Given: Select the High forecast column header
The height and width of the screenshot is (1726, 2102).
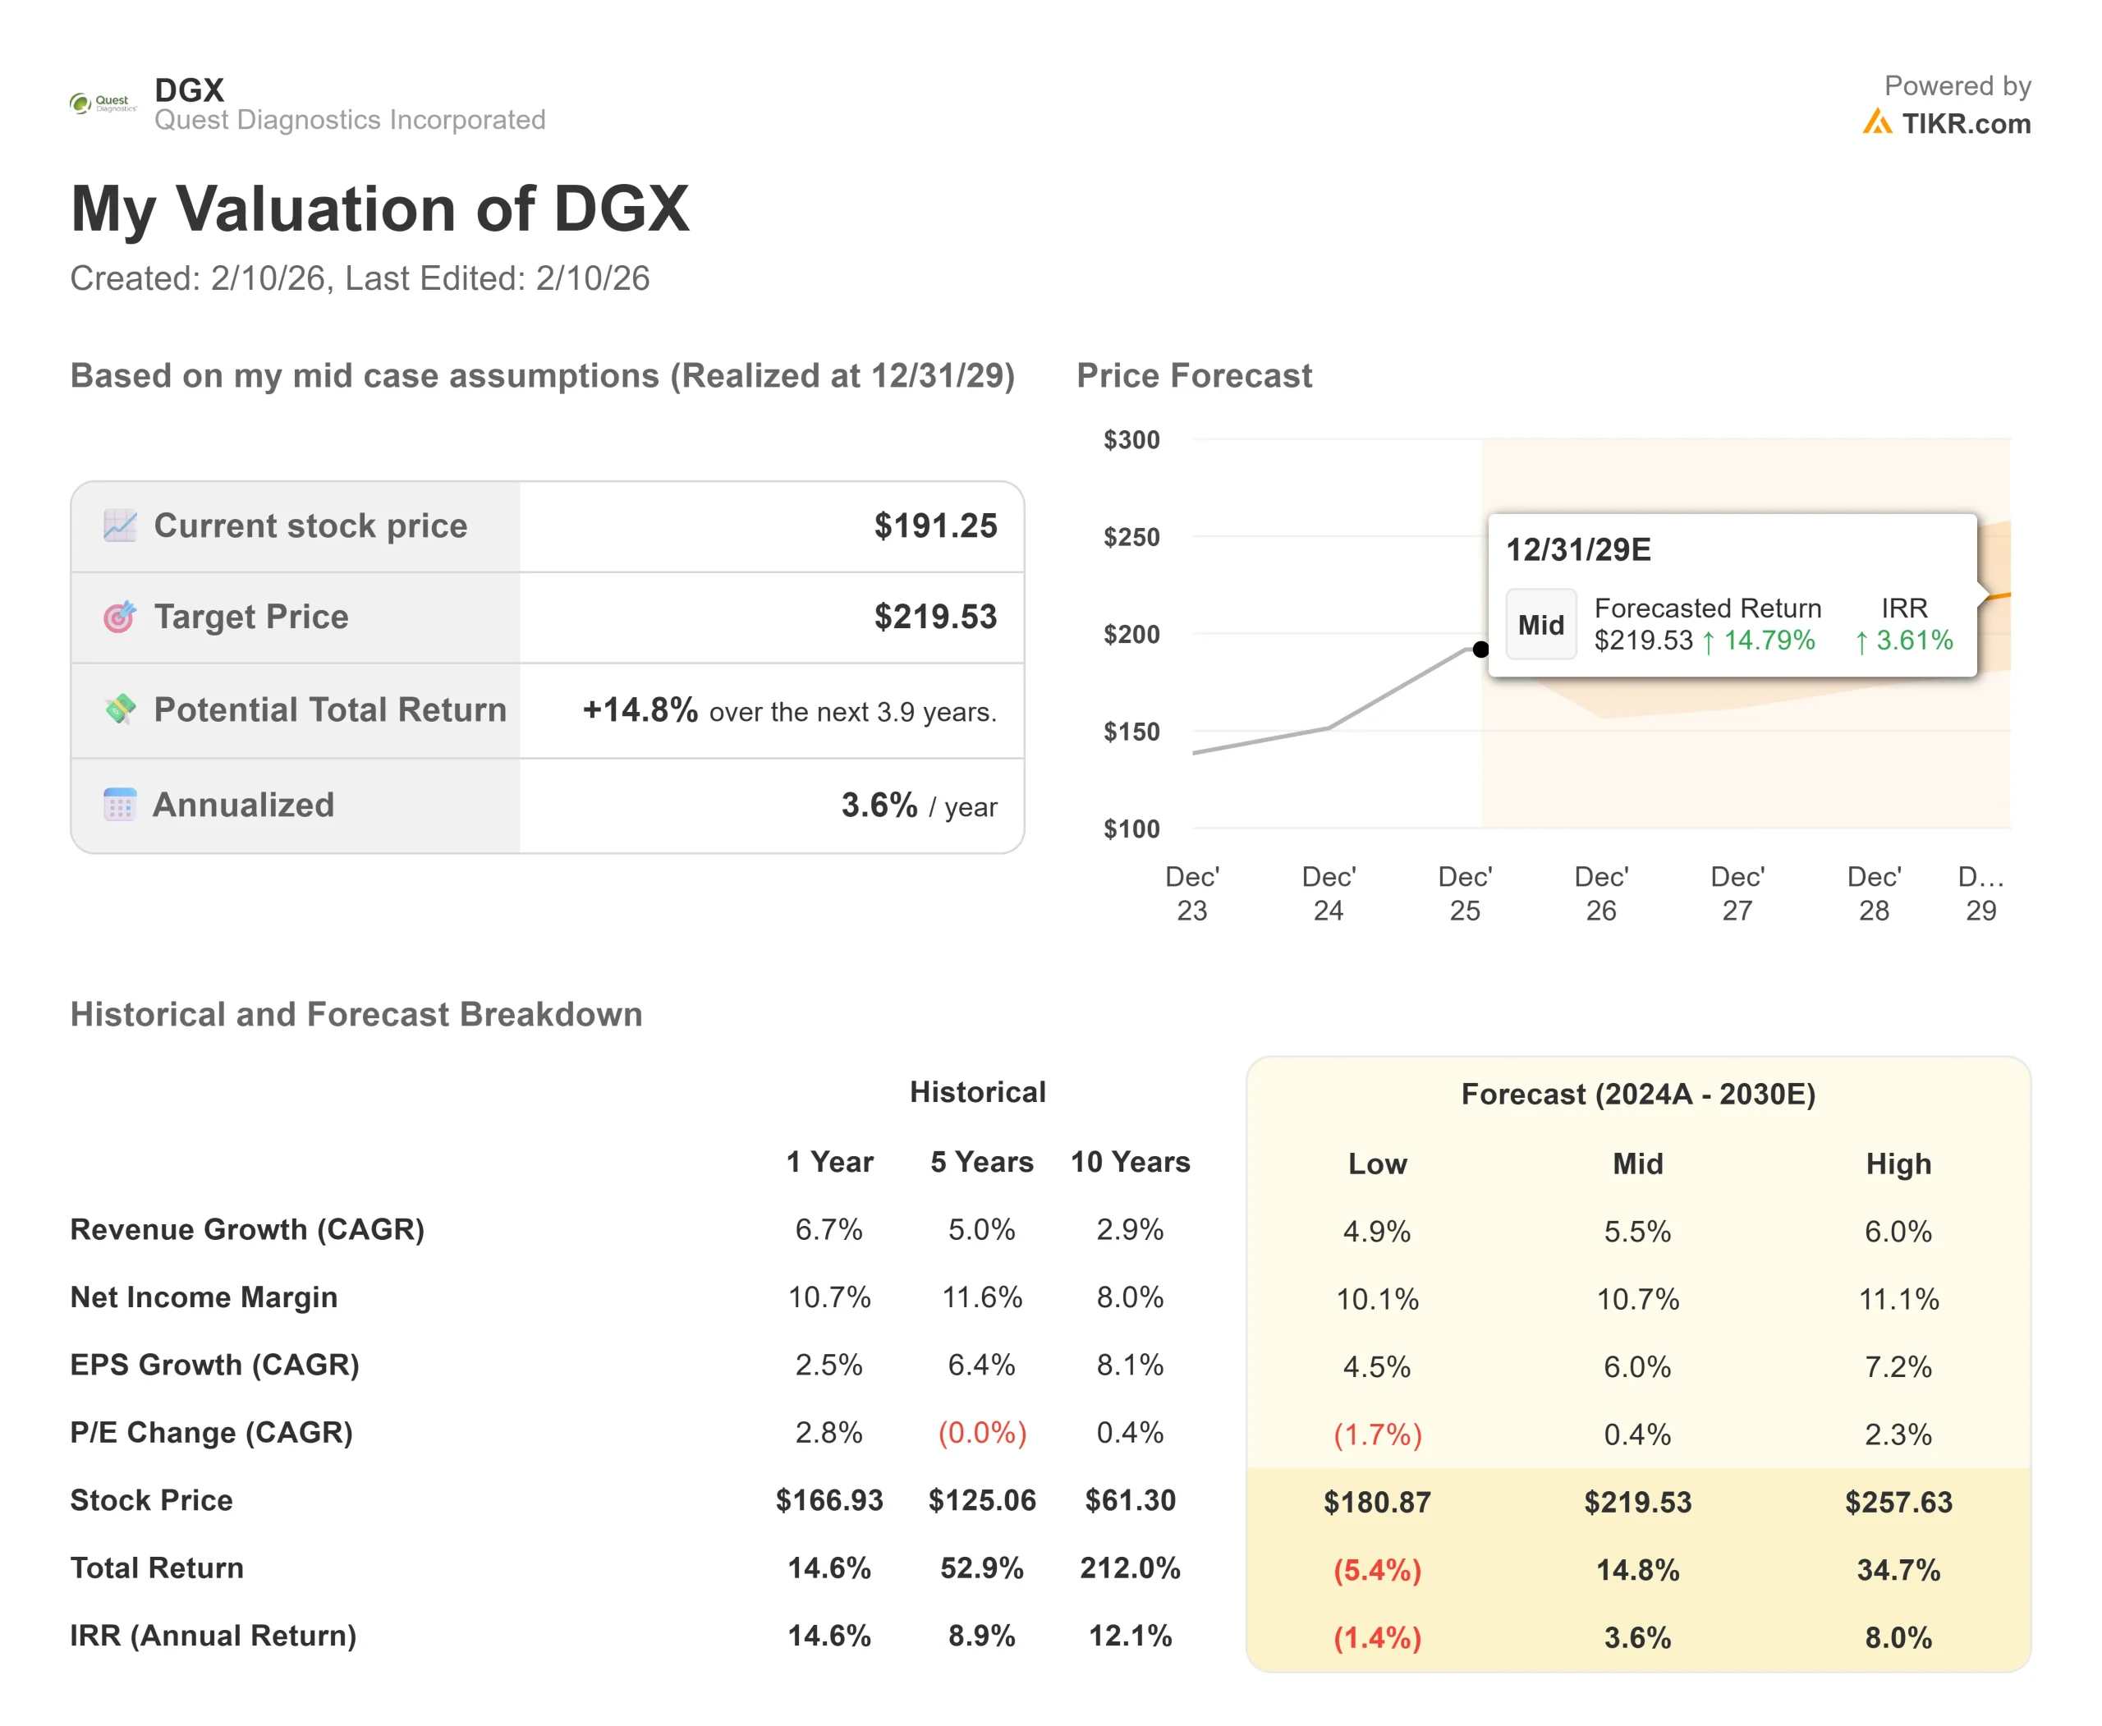Looking at the screenshot, I should (x=1898, y=1164).
